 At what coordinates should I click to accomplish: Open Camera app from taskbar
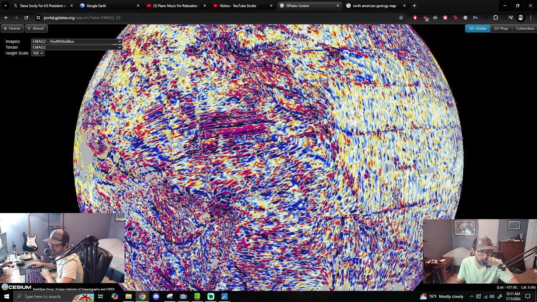(183, 297)
